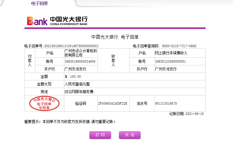Click the 收款人 column label
The height and width of the screenshot is (143, 233).
(113, 60)
